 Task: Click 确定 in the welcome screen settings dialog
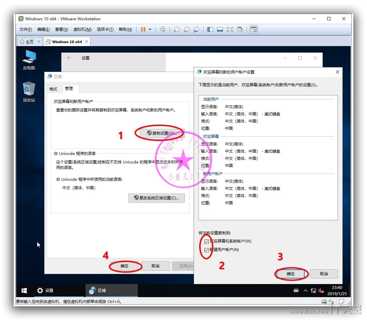point(291,274)
